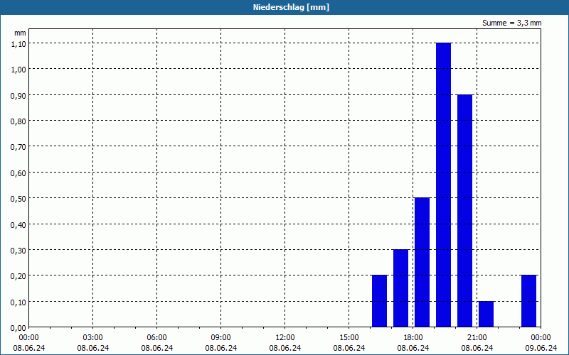The width and height of the screenshot is (569, 355).
Task: Click the 'Niederschlag [mm]' chart title
Action: [x=291, y=7]
